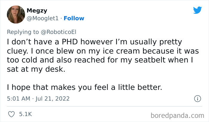Open Megzy's profile picture
Image resolution: width=209 pixels, height=122 pixels.
(x=14, y=14)
